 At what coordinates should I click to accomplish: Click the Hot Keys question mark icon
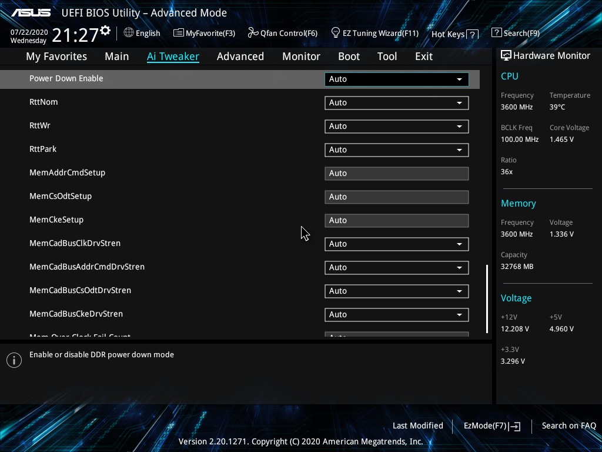pos(472,35)
